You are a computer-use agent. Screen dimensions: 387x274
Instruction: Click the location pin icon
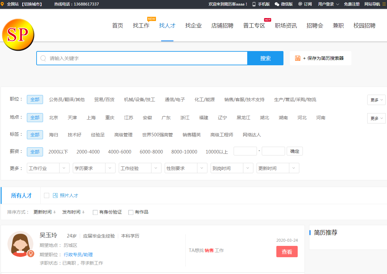click(2, 4)
